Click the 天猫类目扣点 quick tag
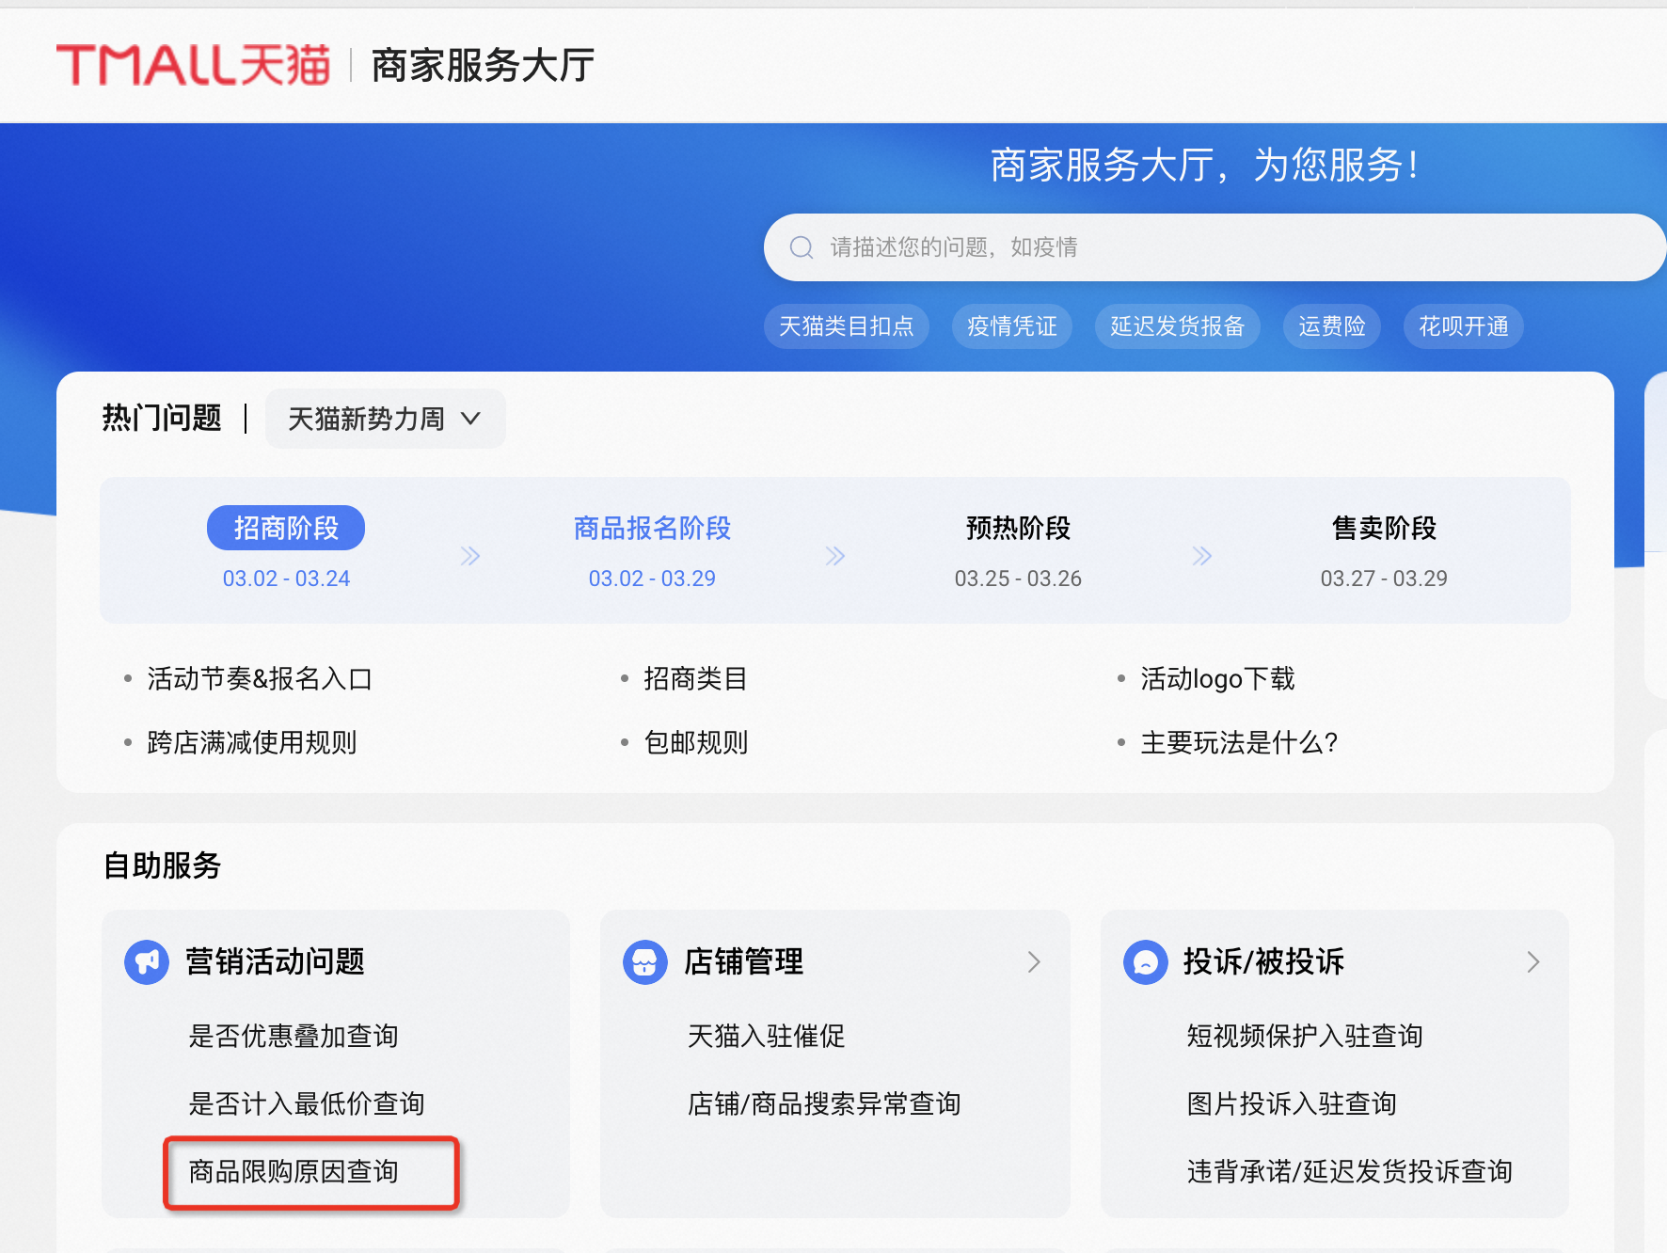1667x1253 pixels. (x=847, y=326)
